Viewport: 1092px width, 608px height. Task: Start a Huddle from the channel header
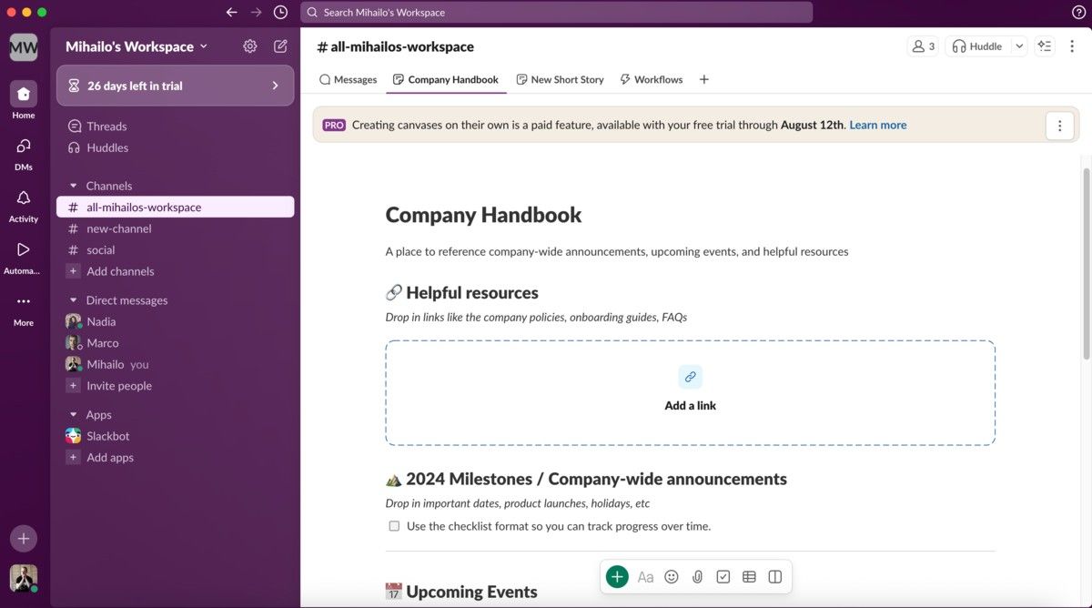pyautogui.click(x=978, y=45)
